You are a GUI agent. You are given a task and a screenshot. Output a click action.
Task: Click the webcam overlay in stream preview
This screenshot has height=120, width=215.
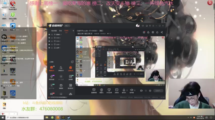point(155,75)
